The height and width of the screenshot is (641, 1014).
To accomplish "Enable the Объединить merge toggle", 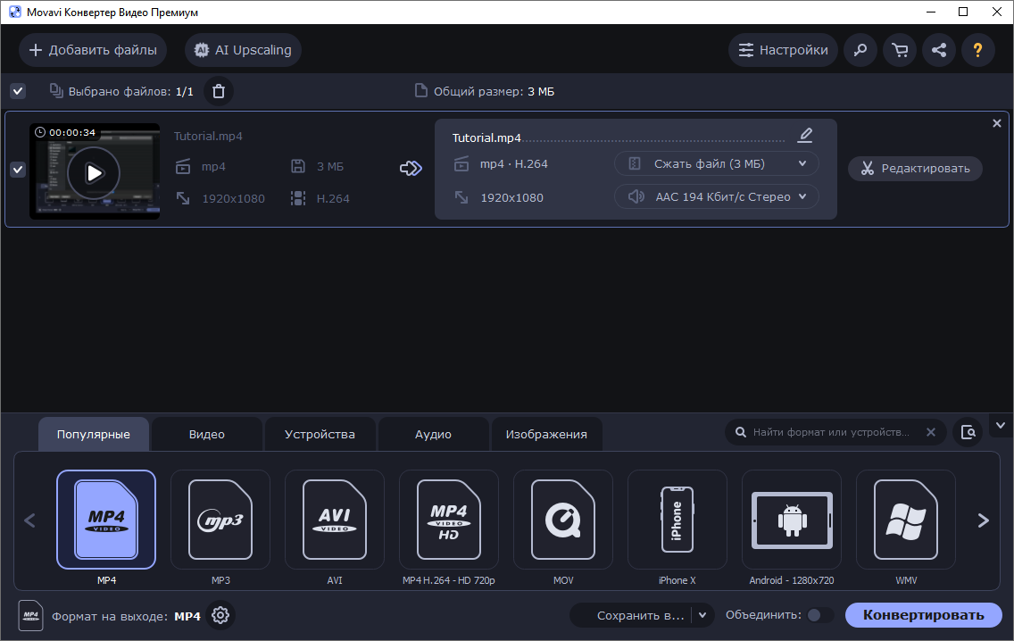I will click(819, 615).
